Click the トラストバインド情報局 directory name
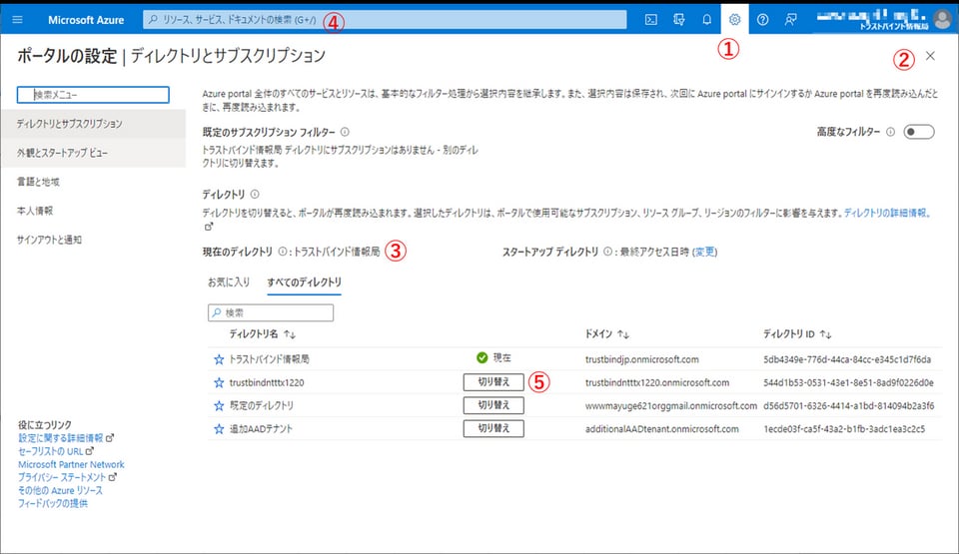959x554 pixels. (269, 359)
